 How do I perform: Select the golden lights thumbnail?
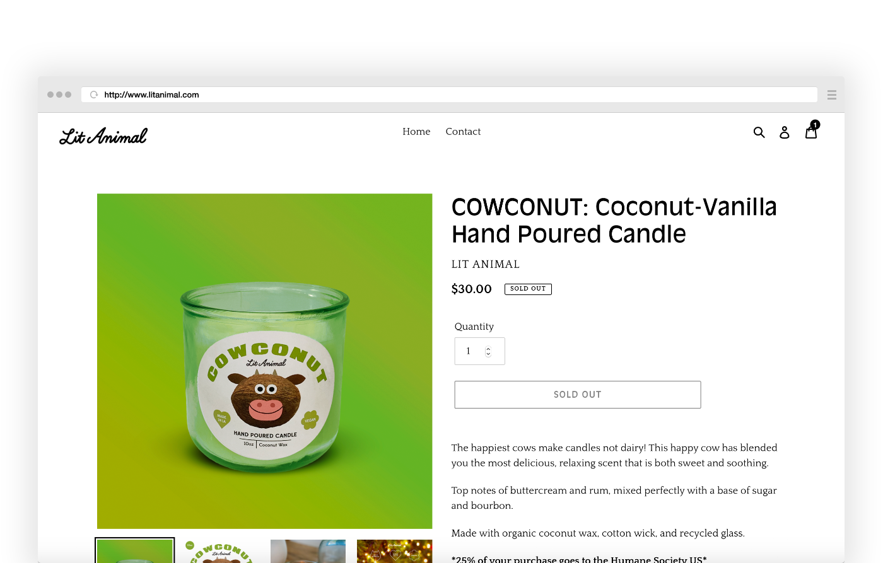[394, 551]
